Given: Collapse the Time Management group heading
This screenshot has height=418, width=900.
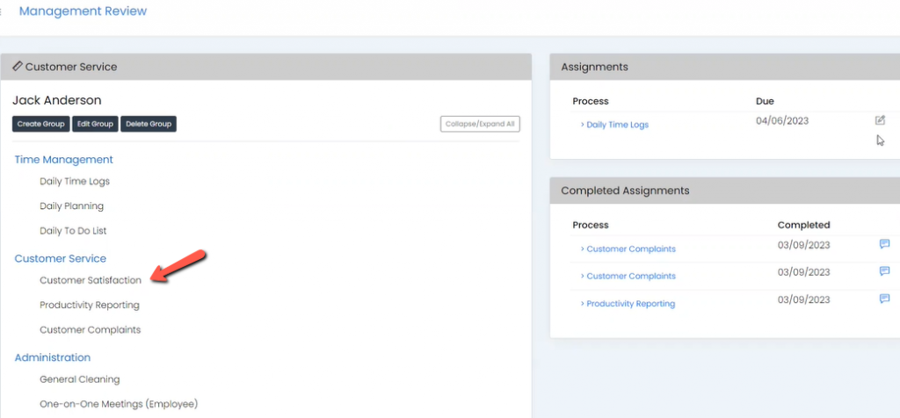Looking at the screenshot, I should [63, 160].
